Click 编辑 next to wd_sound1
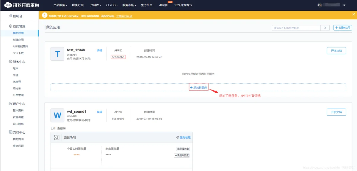Screen dimensions: 357x171 pyautogui.click(x=99, y=112)
